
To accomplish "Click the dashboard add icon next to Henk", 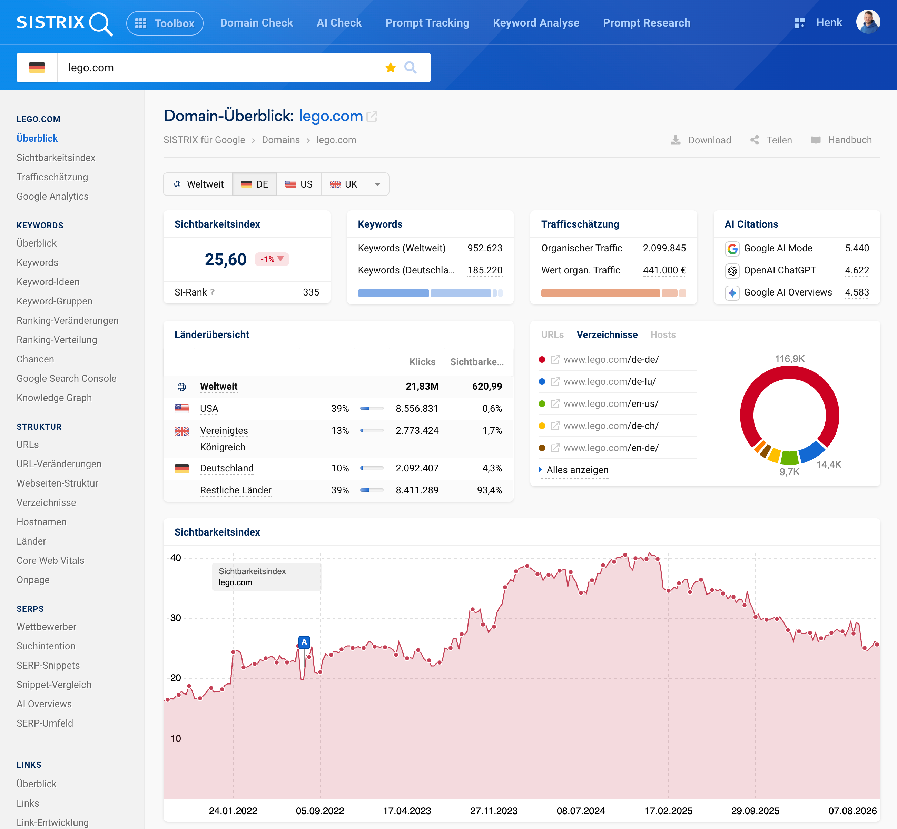I will click(x=799, y=23).
